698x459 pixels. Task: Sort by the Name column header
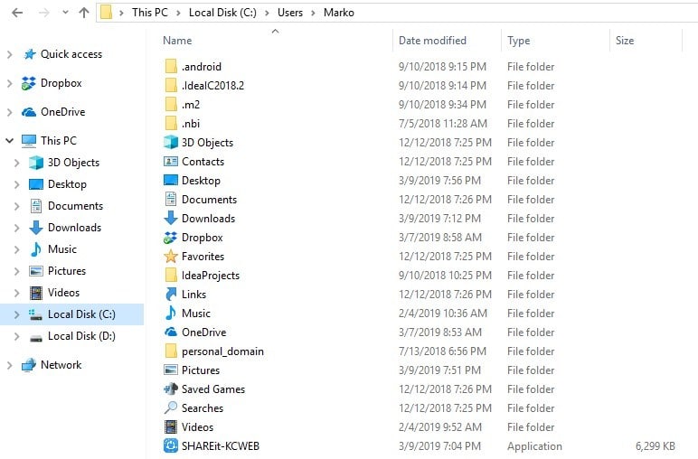pos(177,41)
